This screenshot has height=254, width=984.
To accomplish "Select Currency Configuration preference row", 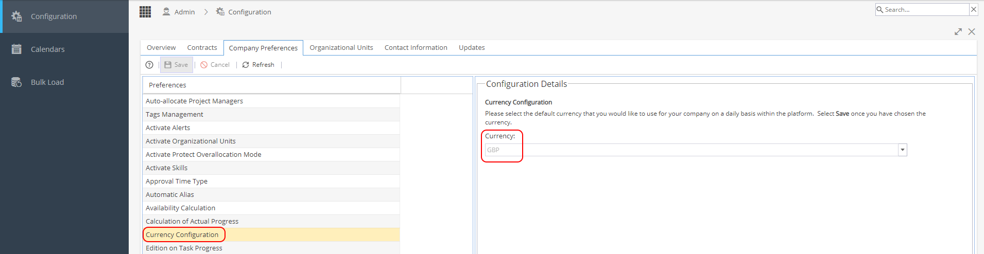I will coord(271,234).
